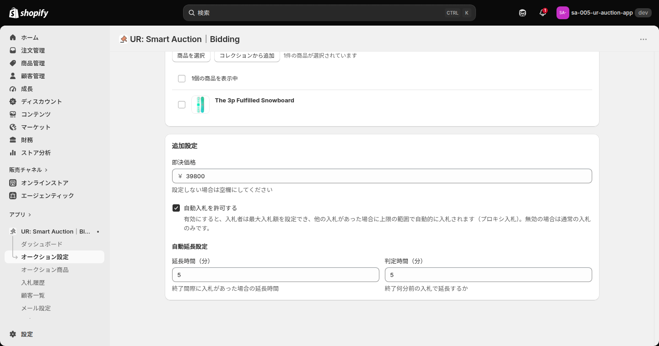Click the エージェンティック icon
Image resolution: width=659 pixels, height=346 pixels.
coord(13,196)
